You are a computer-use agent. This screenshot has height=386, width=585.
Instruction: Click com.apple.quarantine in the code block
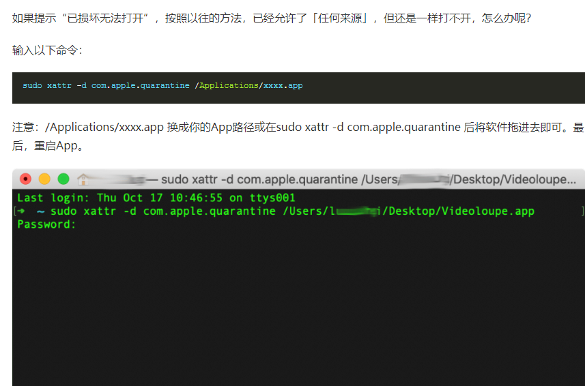tap(141, 86)
